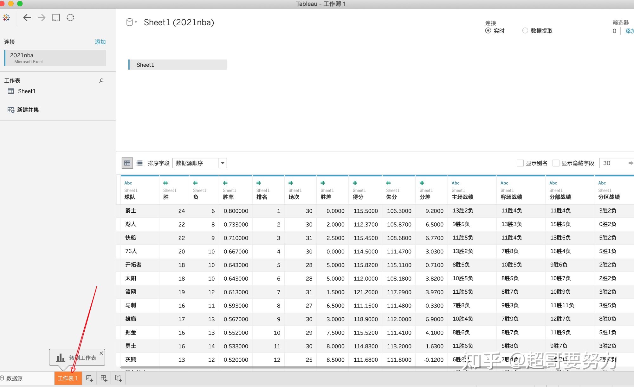
Task: Go back with the left arrow
Action: pos(27,18)
